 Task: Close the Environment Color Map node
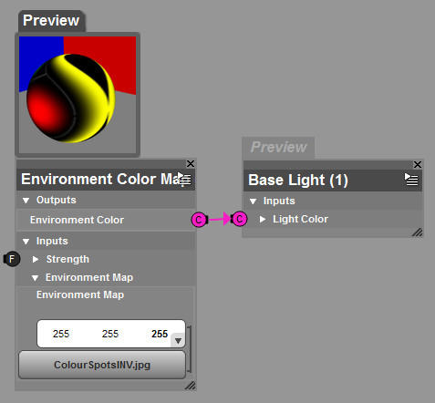coord(191,164)
